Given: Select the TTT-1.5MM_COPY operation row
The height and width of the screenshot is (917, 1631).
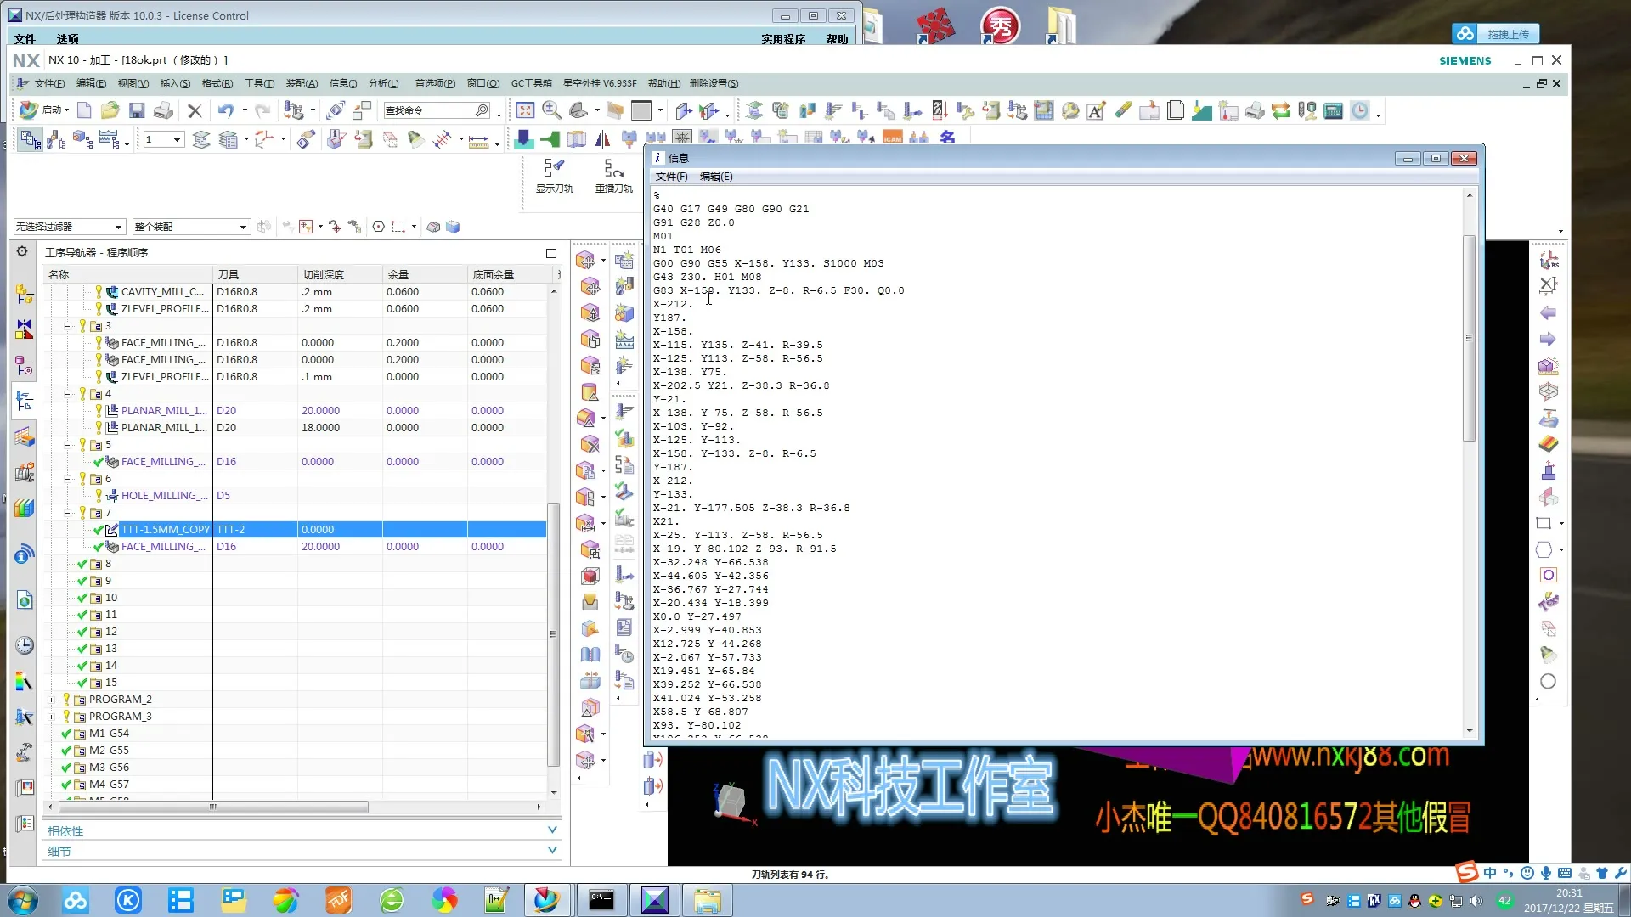Looking at the screenshot, I should click(165, 530).
